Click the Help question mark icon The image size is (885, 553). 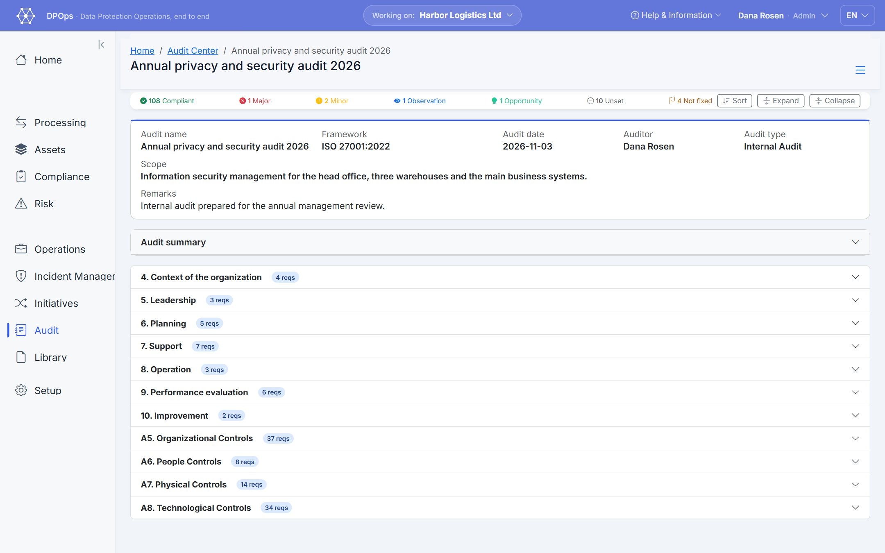coord(635,15)
